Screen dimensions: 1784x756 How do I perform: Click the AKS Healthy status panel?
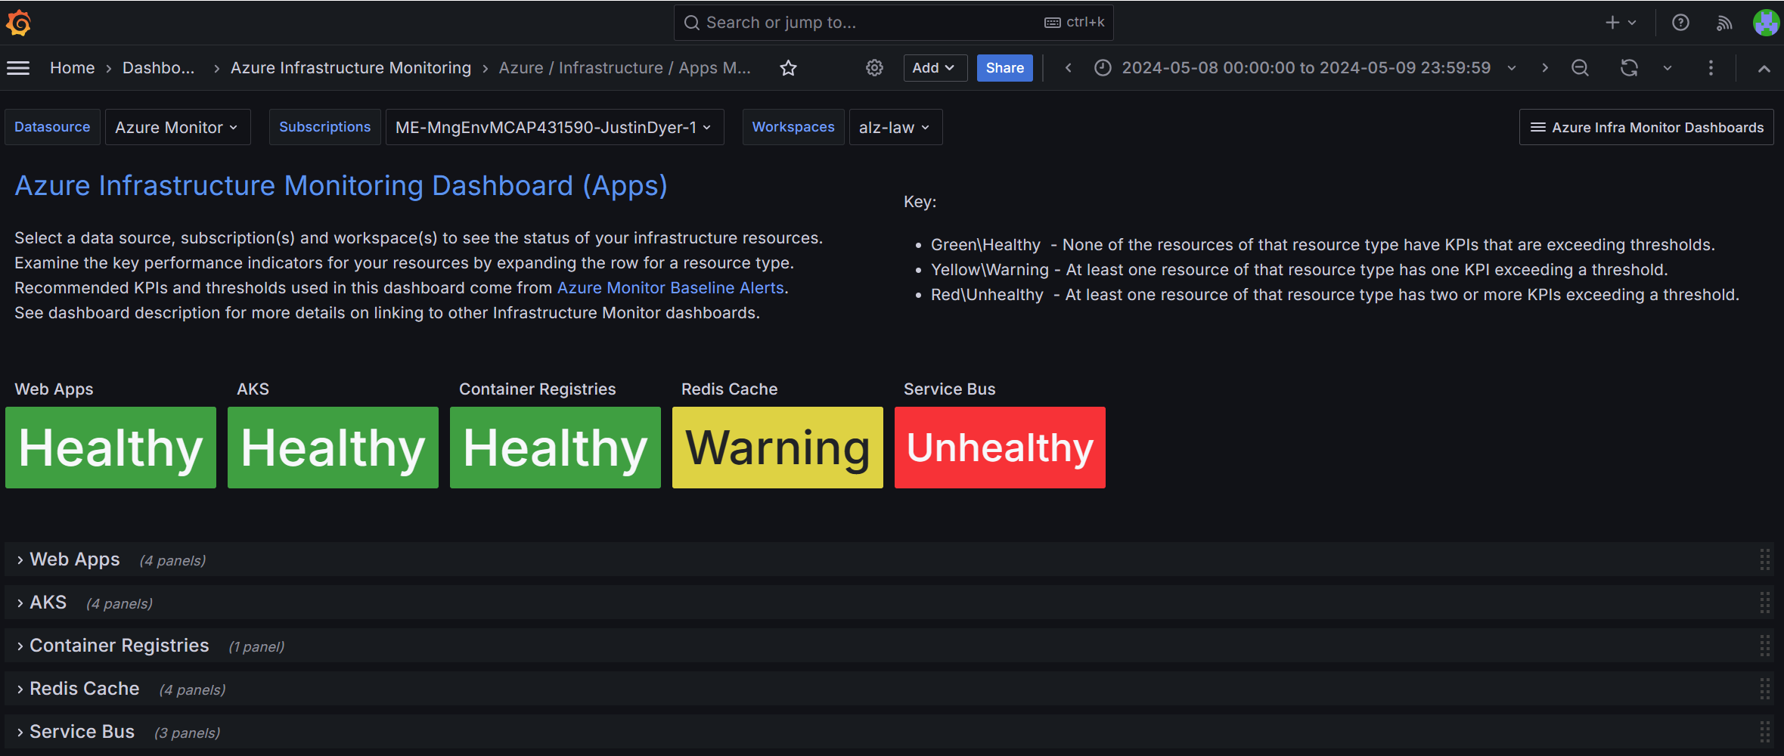(x=333, y=448)
